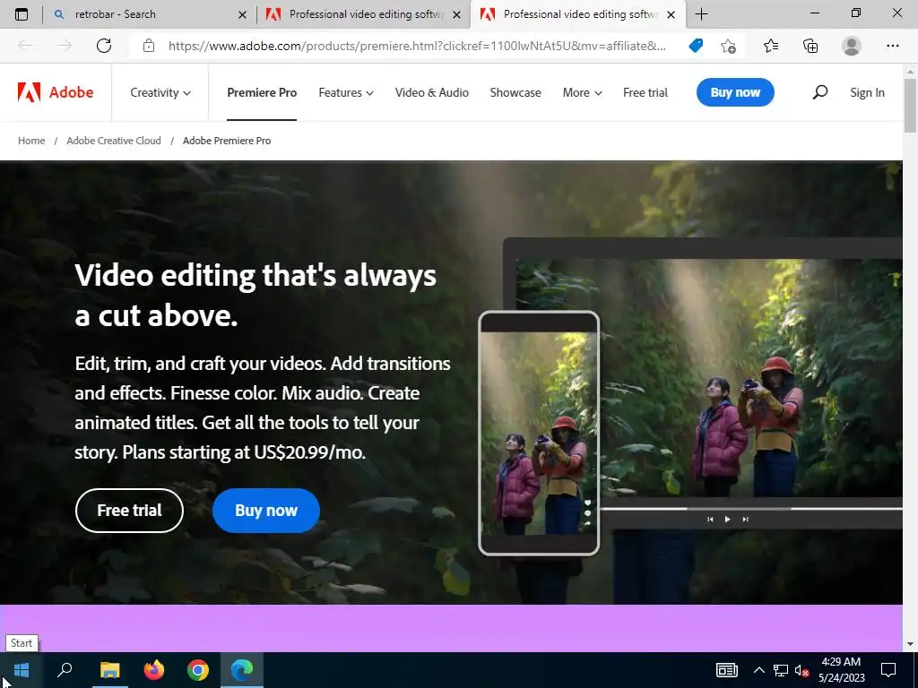Screen dimensions: 918x688
Task: Launch Google Chrome from the taskbar
Action: [198, 670]
